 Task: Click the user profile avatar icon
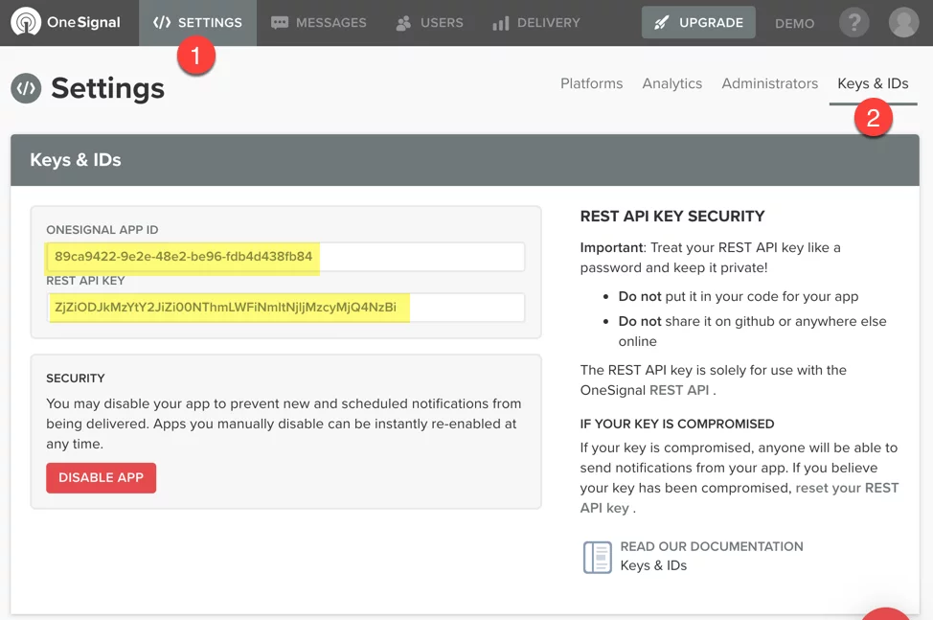point(903,23)
